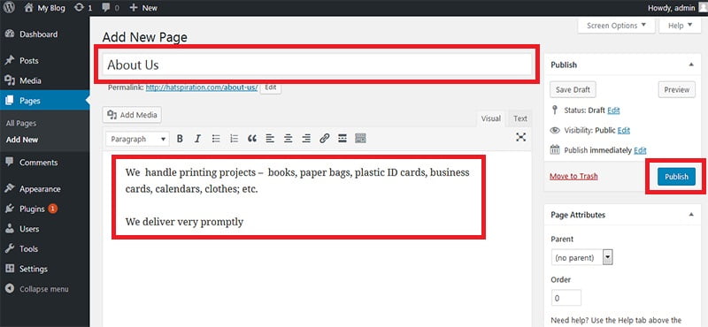Align text center
The height and width of the screenshot is (327, 708).
pyautogui.click(x=289, y=139)
